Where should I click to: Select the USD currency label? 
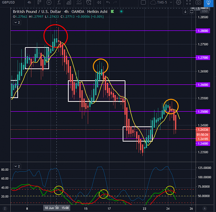point(205,11)
